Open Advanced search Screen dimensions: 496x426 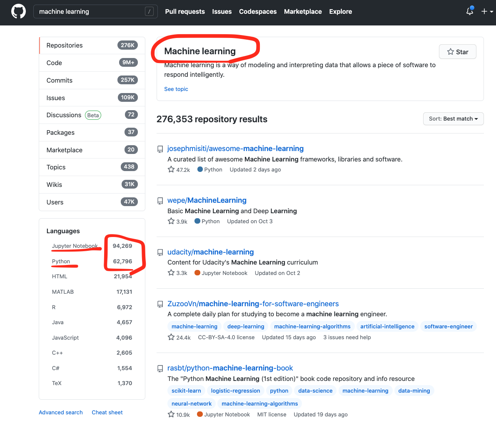61,412
